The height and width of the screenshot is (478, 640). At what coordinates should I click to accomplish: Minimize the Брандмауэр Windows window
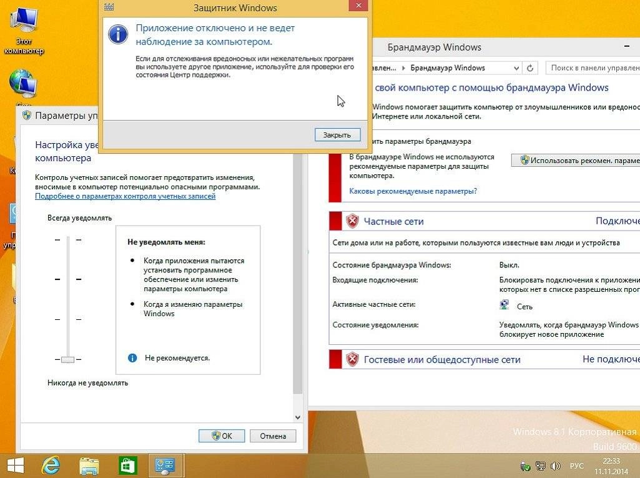[627, 47]
